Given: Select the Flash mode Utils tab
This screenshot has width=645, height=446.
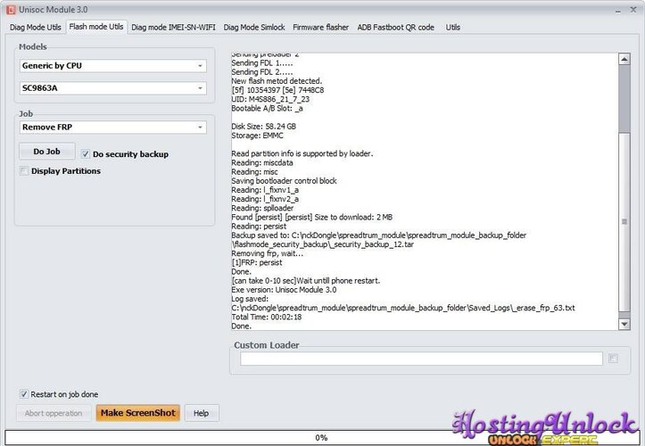Looking at the screenshot, I should point(96,27).
